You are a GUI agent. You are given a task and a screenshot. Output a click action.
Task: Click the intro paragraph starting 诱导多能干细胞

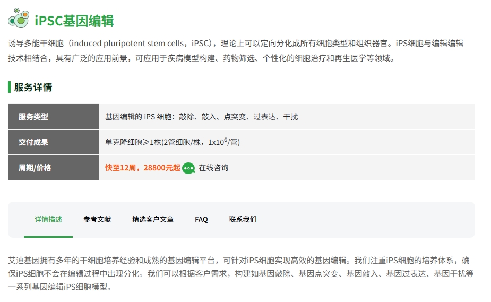[236, 51]
